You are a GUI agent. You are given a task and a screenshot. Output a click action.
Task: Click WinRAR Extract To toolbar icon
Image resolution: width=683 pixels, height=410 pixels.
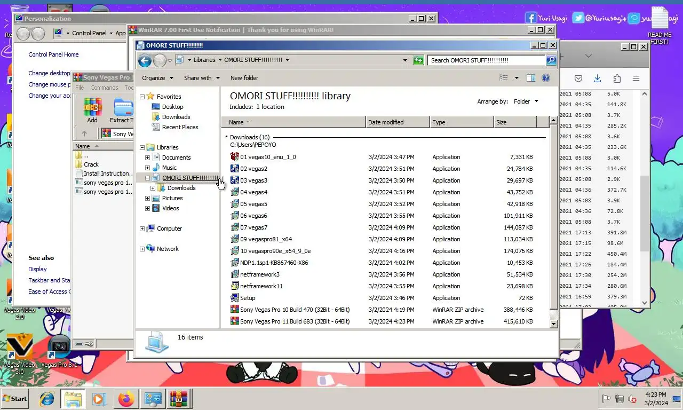pyautogui.click(x=122, y=111)
